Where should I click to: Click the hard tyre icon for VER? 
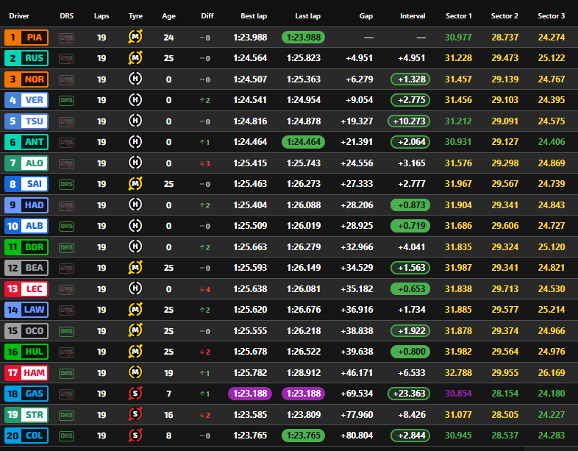pos(135,100)
